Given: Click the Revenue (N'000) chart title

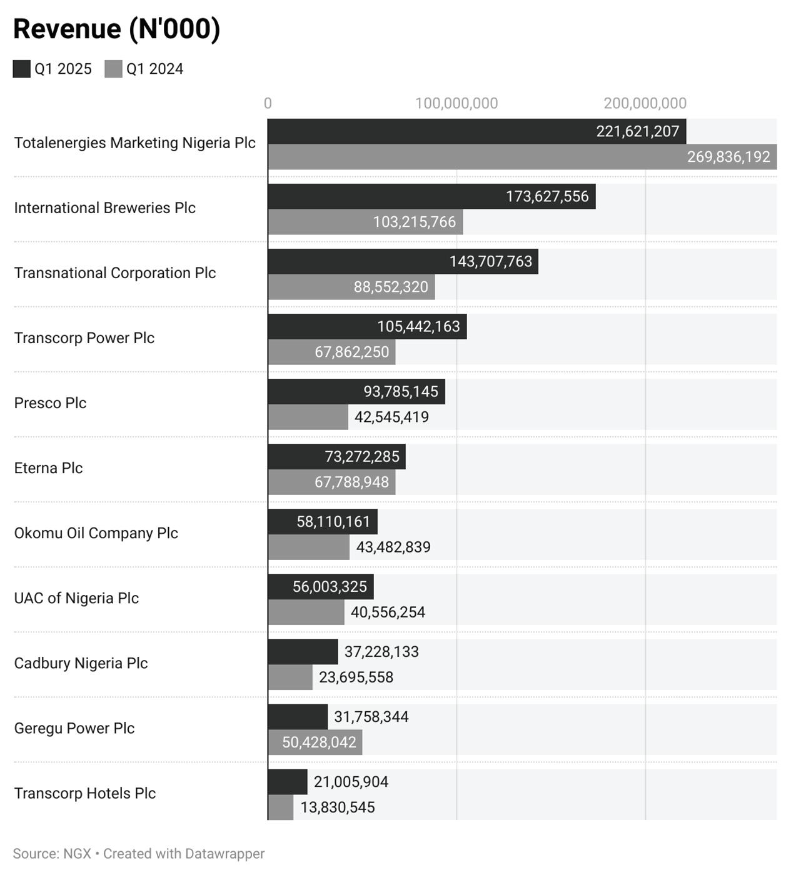Looking at the screenshot, I should [117, 29].
